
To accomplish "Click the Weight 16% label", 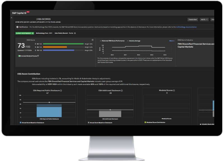I will point(88,44).
